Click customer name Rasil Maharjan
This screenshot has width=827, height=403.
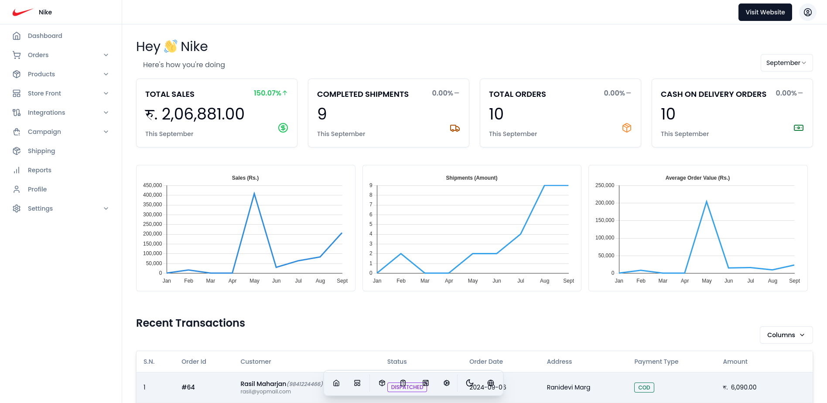[263, 384]
